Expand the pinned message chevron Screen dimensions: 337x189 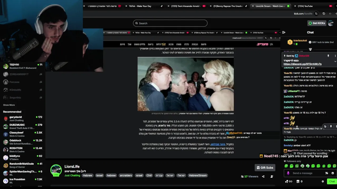click(x=335, y=61)
